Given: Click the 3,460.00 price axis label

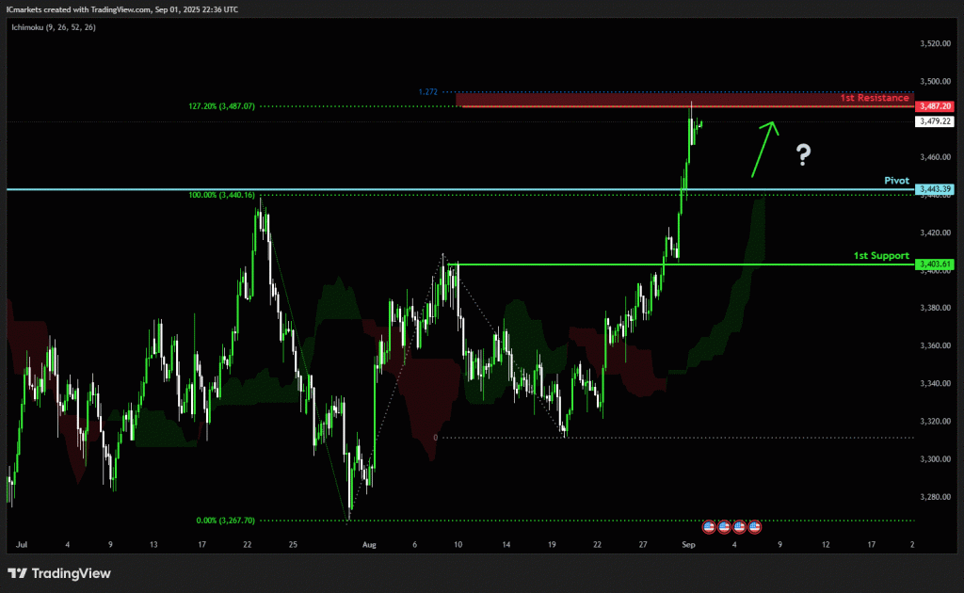Looking at the screenshot, I should (x=935, y=157).
